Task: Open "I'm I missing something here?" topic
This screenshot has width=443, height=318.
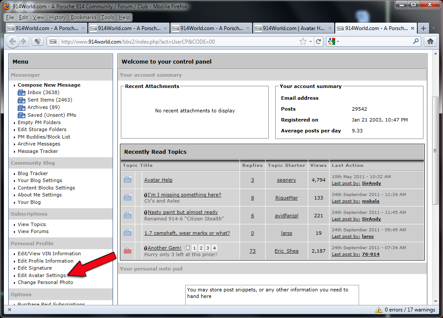Action: pos(184,195)
